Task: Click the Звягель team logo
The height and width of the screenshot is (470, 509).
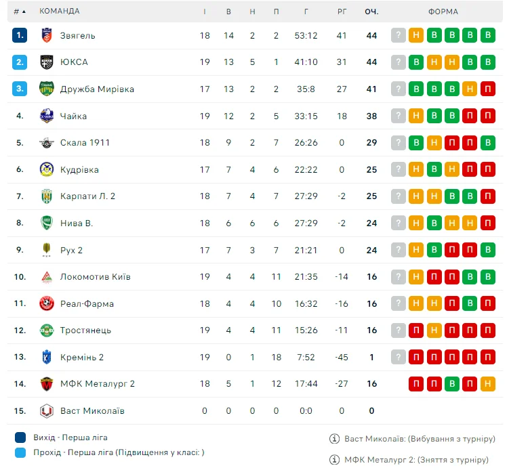Action: (x=46, y=35)
